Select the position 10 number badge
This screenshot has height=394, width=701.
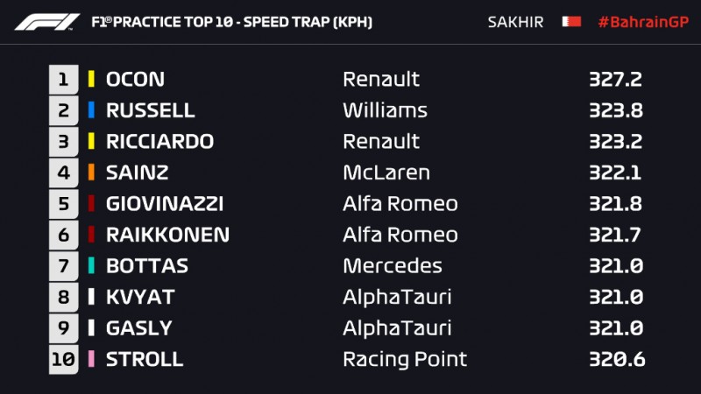[x=63, y=359]
